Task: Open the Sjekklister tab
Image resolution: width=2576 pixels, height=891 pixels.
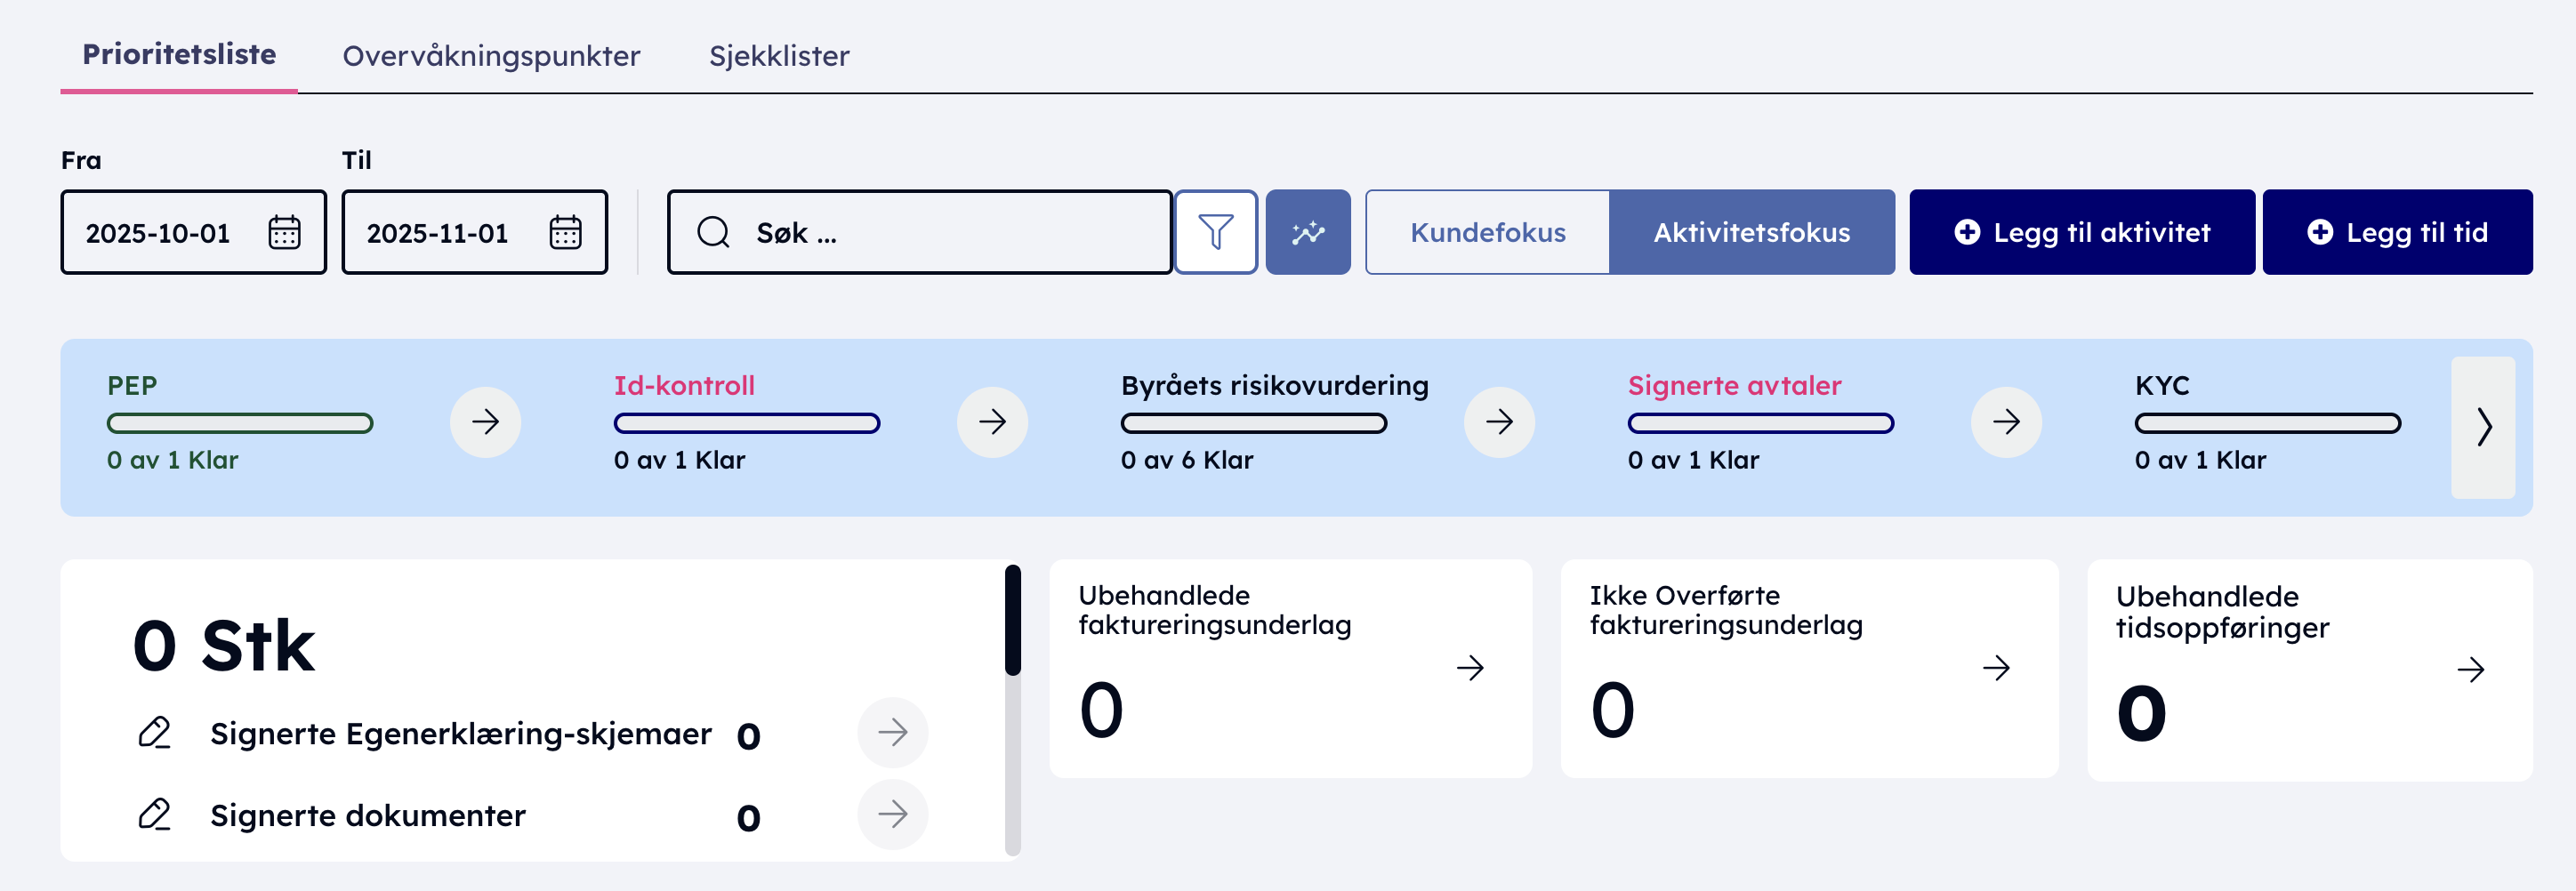Action: [779, 55]
